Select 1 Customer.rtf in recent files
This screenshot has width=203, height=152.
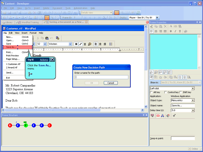(x=13, y=64)
